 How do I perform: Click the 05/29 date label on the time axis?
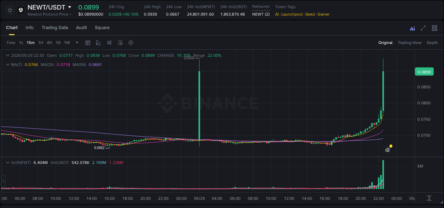pyautogui.click(x=199, y=198)
